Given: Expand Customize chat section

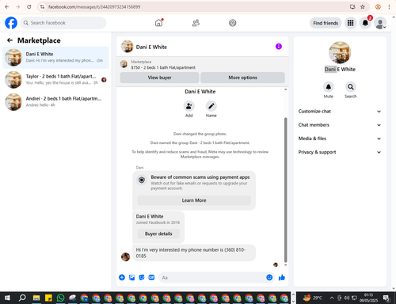Looking at the screenshot, I should pyautogui.click(x=340, y=112).
